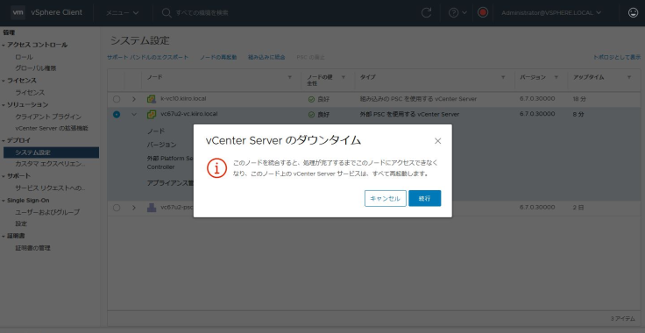
Task: Open ユーザーおよびグループ
Action: pos(47,212)
